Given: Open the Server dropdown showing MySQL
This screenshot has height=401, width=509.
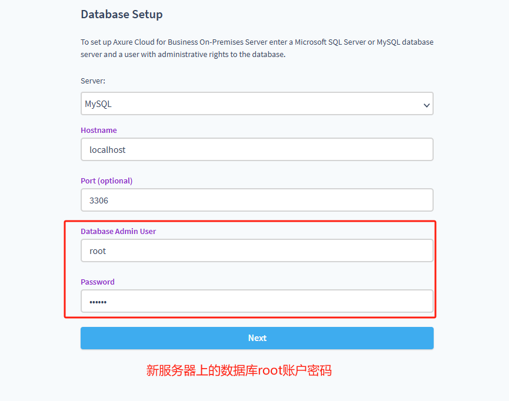Looking at the screenshot, I should [x=257, y=103].
